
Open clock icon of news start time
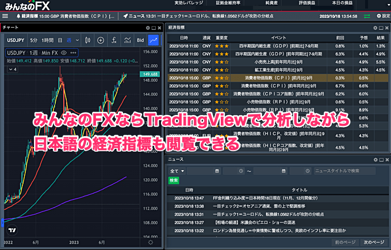point(241,171)
